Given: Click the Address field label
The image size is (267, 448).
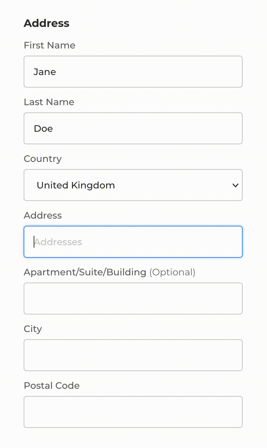Looking at the screenshot, I should [x=43, y=215].
